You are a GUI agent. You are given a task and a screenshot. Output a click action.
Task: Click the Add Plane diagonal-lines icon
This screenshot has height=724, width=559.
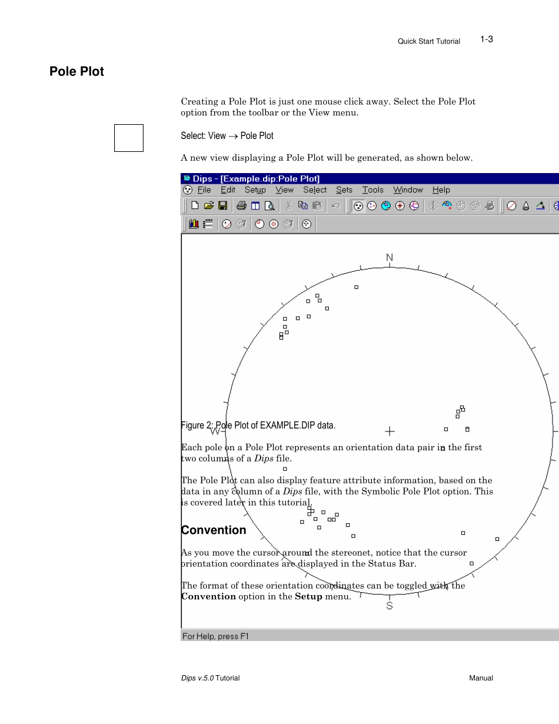tap(433, 205)
